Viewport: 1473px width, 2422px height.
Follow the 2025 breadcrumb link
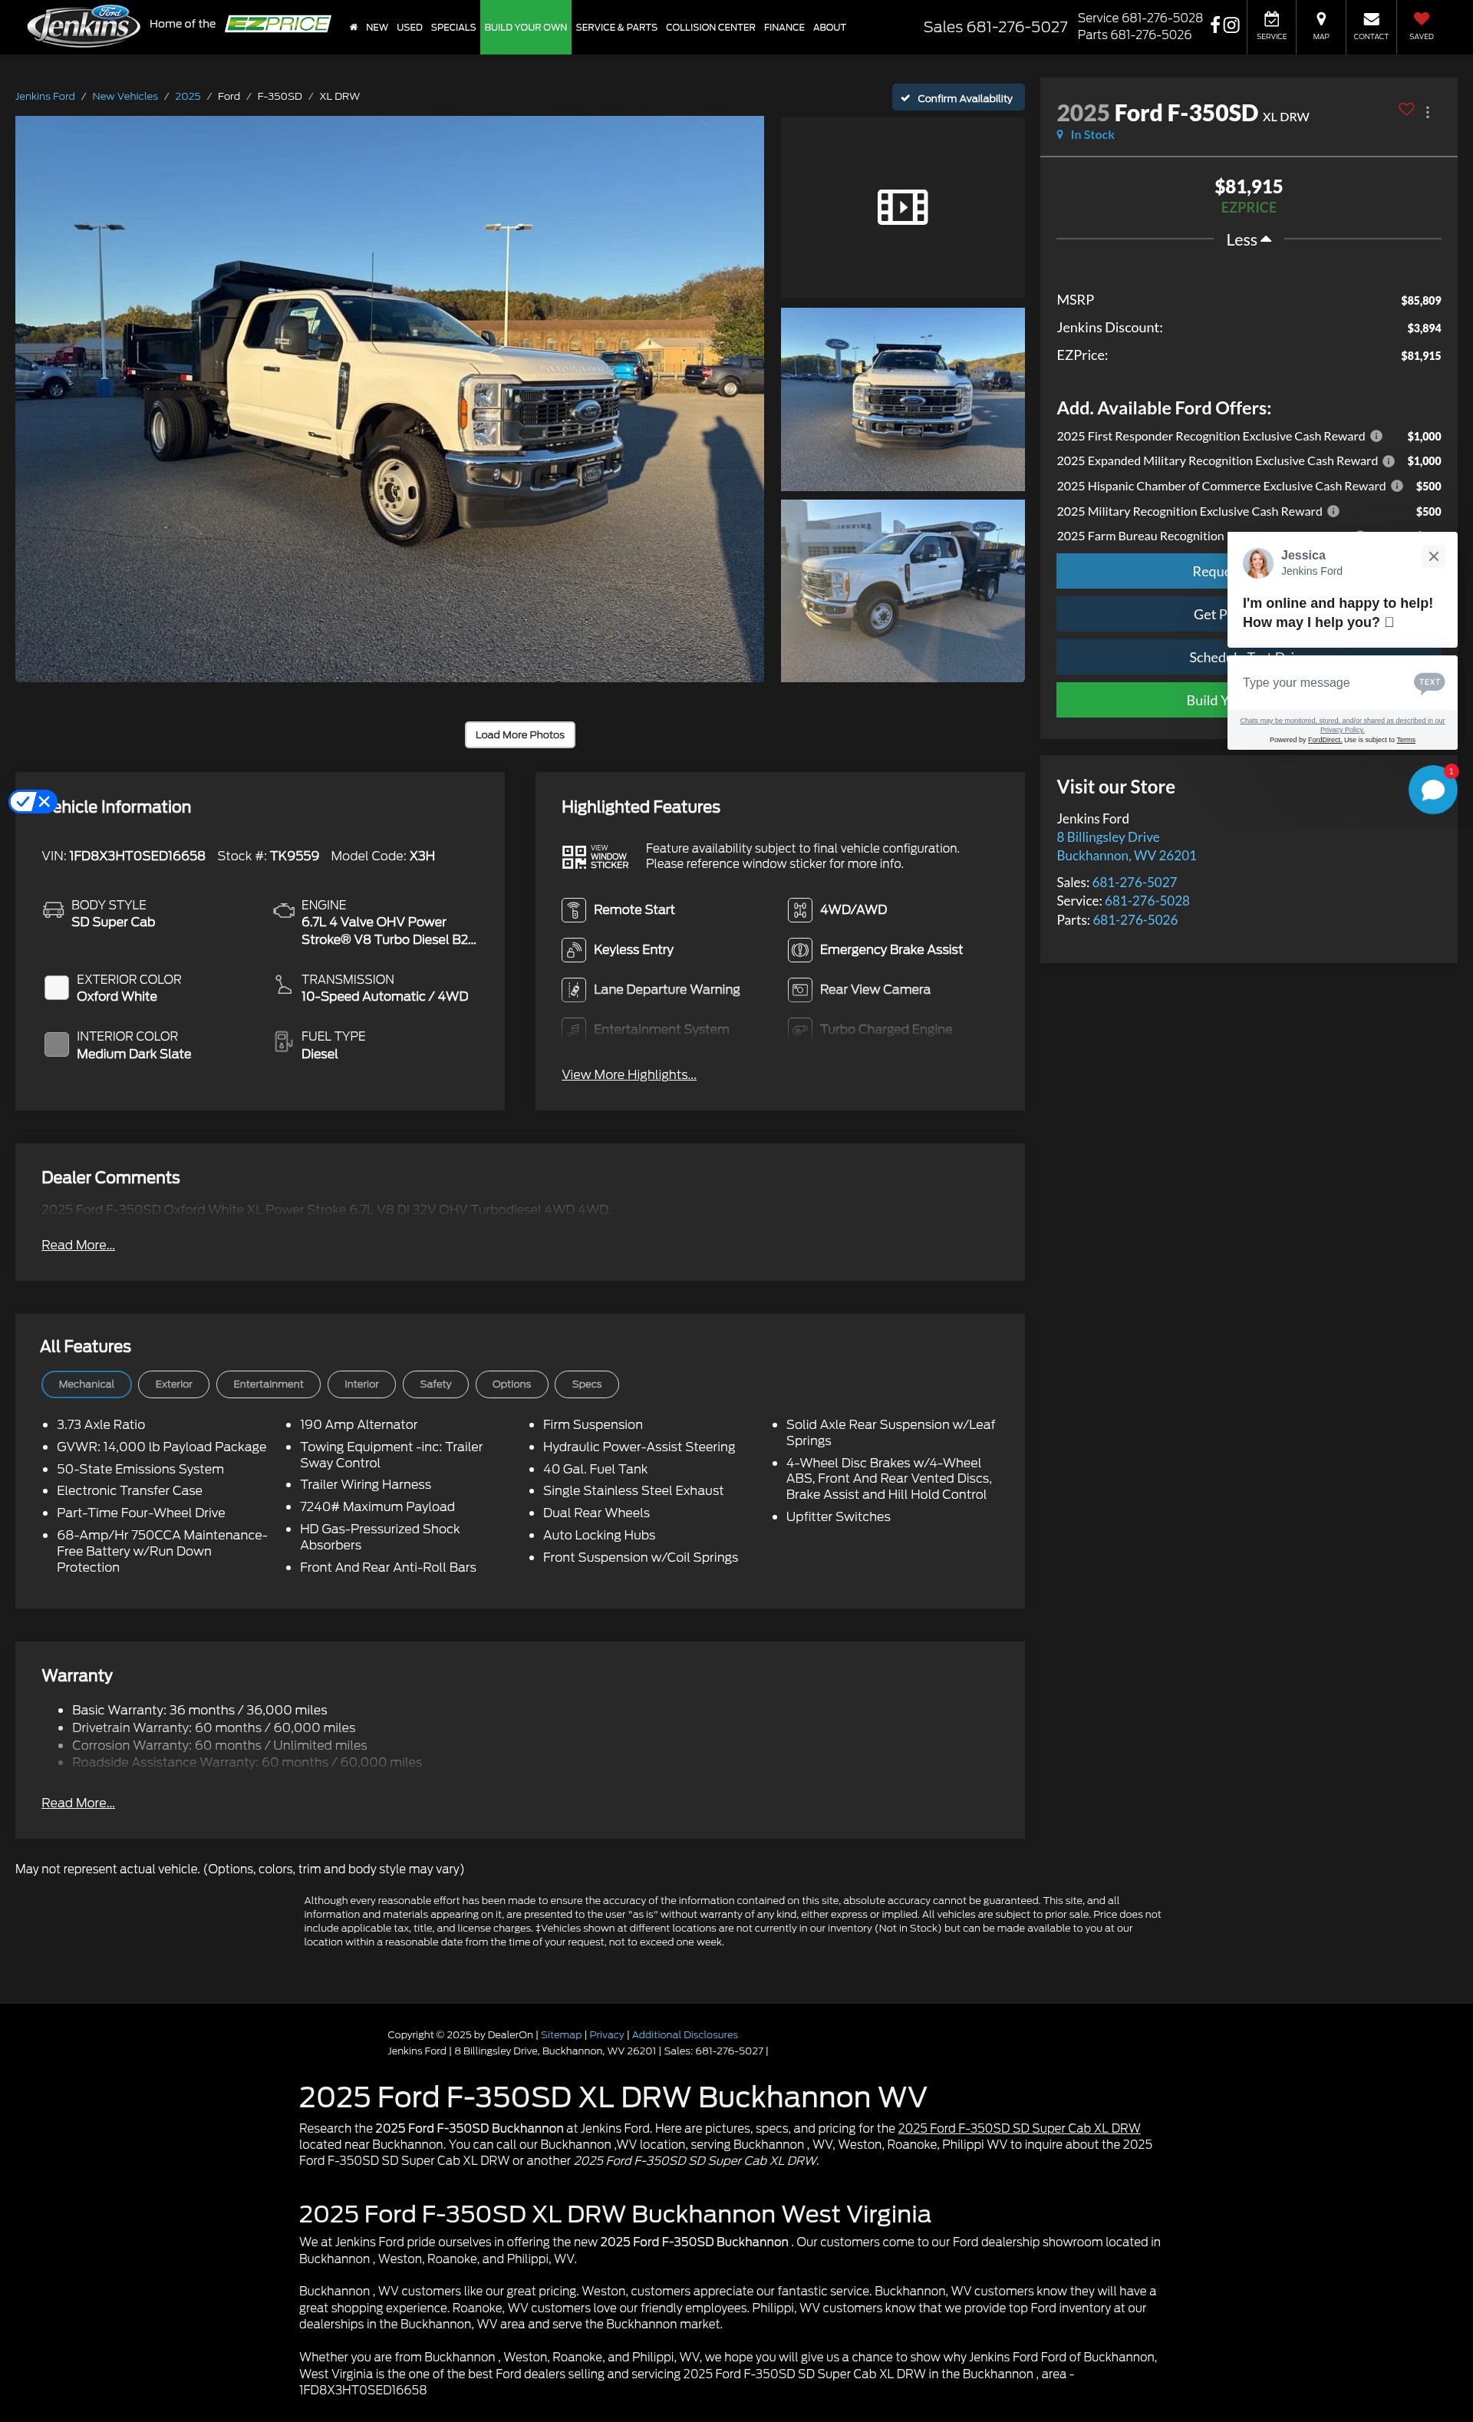(x=188, y=97)
